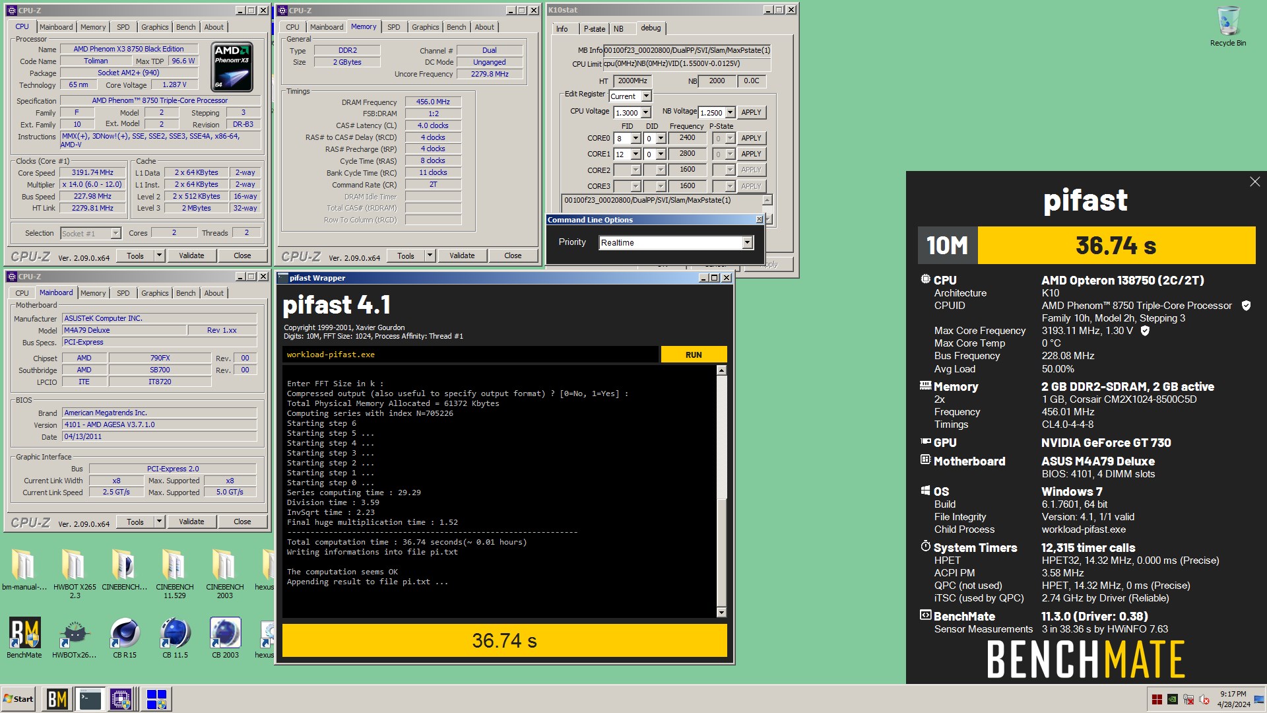This screenshot has height=713, width=1267.
Task: Open the Recycle Bin desktop icon
Action: click(x=1227, y=26)
